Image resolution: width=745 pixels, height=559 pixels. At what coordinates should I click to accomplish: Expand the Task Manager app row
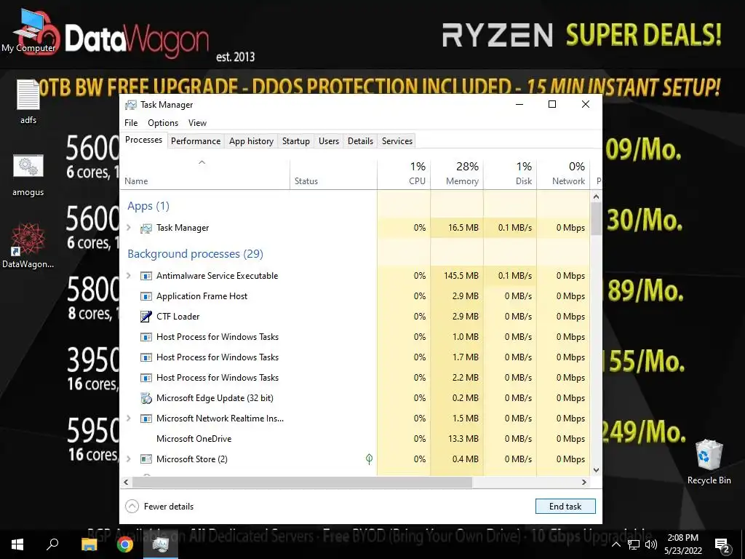[x=128, y=228]
